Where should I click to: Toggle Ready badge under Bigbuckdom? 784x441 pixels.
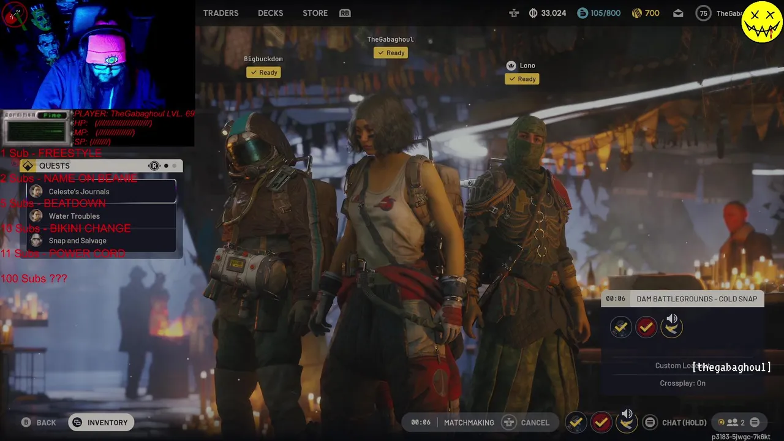coord(263,72)
